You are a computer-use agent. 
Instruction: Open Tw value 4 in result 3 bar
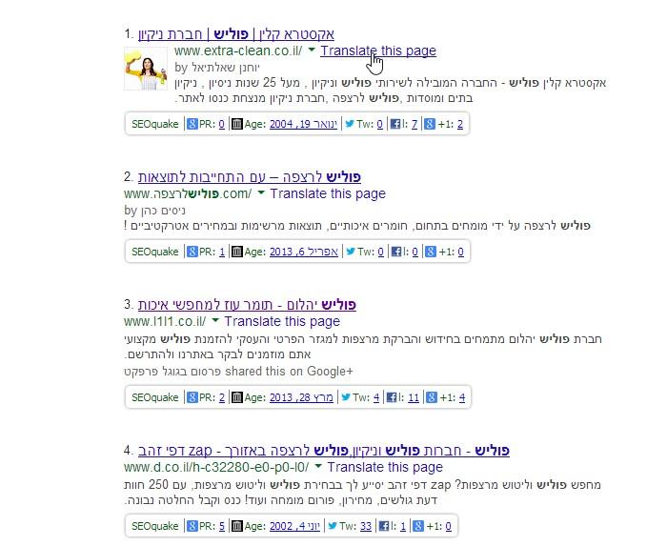(375, 397)
